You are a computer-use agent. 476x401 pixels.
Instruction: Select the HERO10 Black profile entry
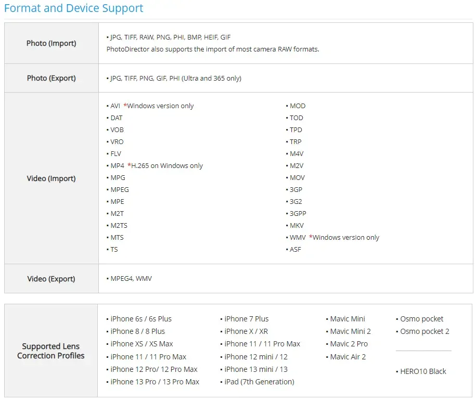(x=423, y=372)
